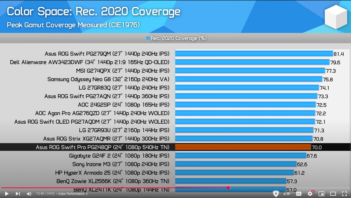Click the Sony Inzone M3 label
The height and width of the screenshot is (198, 351).
[121, 164]
